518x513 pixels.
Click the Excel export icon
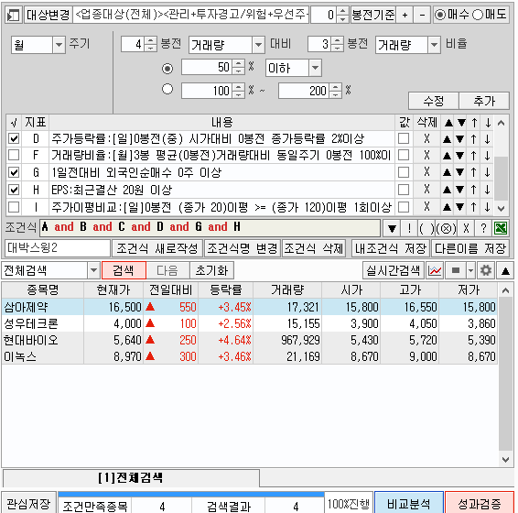[501, 228]
